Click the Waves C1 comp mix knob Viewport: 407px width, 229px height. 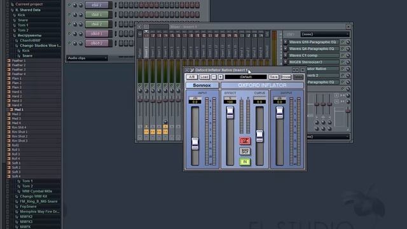click(x=348, y=55)
